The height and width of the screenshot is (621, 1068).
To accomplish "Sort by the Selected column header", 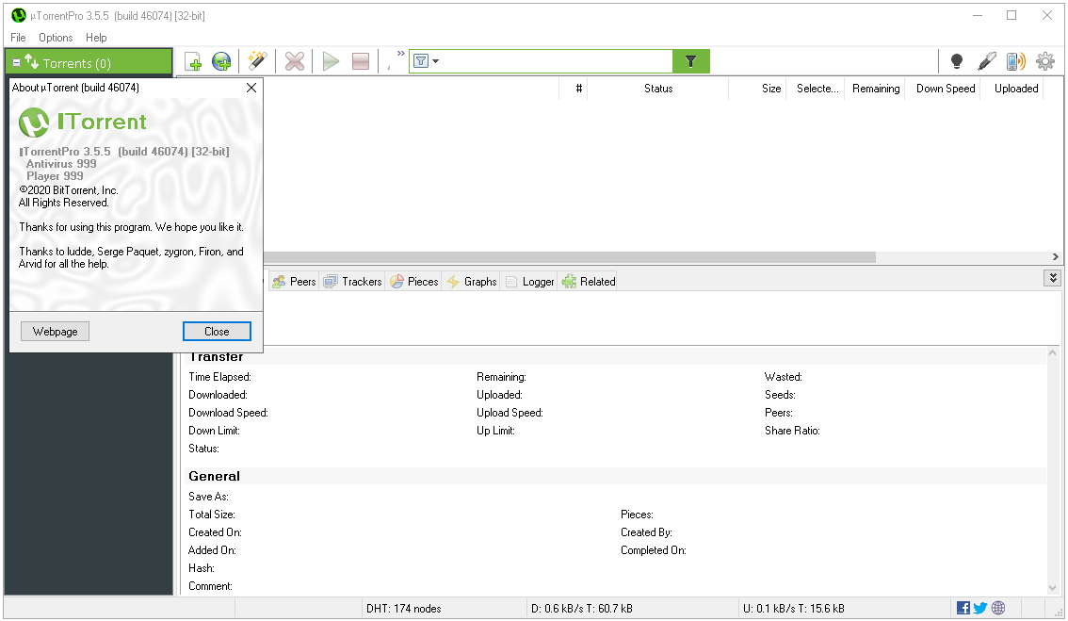I will pos(817,89).
